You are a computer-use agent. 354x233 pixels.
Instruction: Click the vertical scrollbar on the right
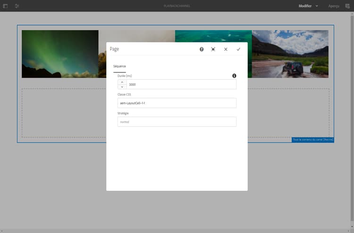[x=352, y=117]
